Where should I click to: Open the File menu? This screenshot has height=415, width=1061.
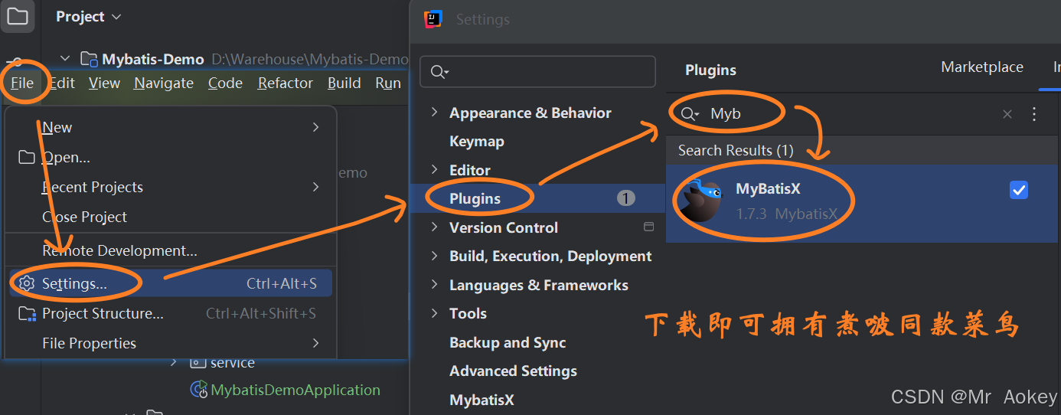(22, 83)
